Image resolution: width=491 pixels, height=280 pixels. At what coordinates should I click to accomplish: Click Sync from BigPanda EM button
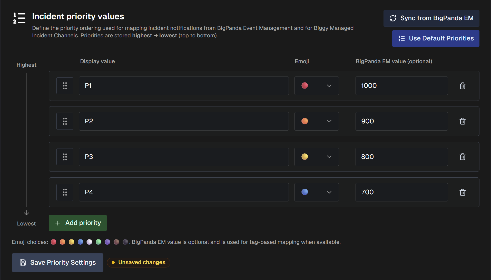pos(431,18)
